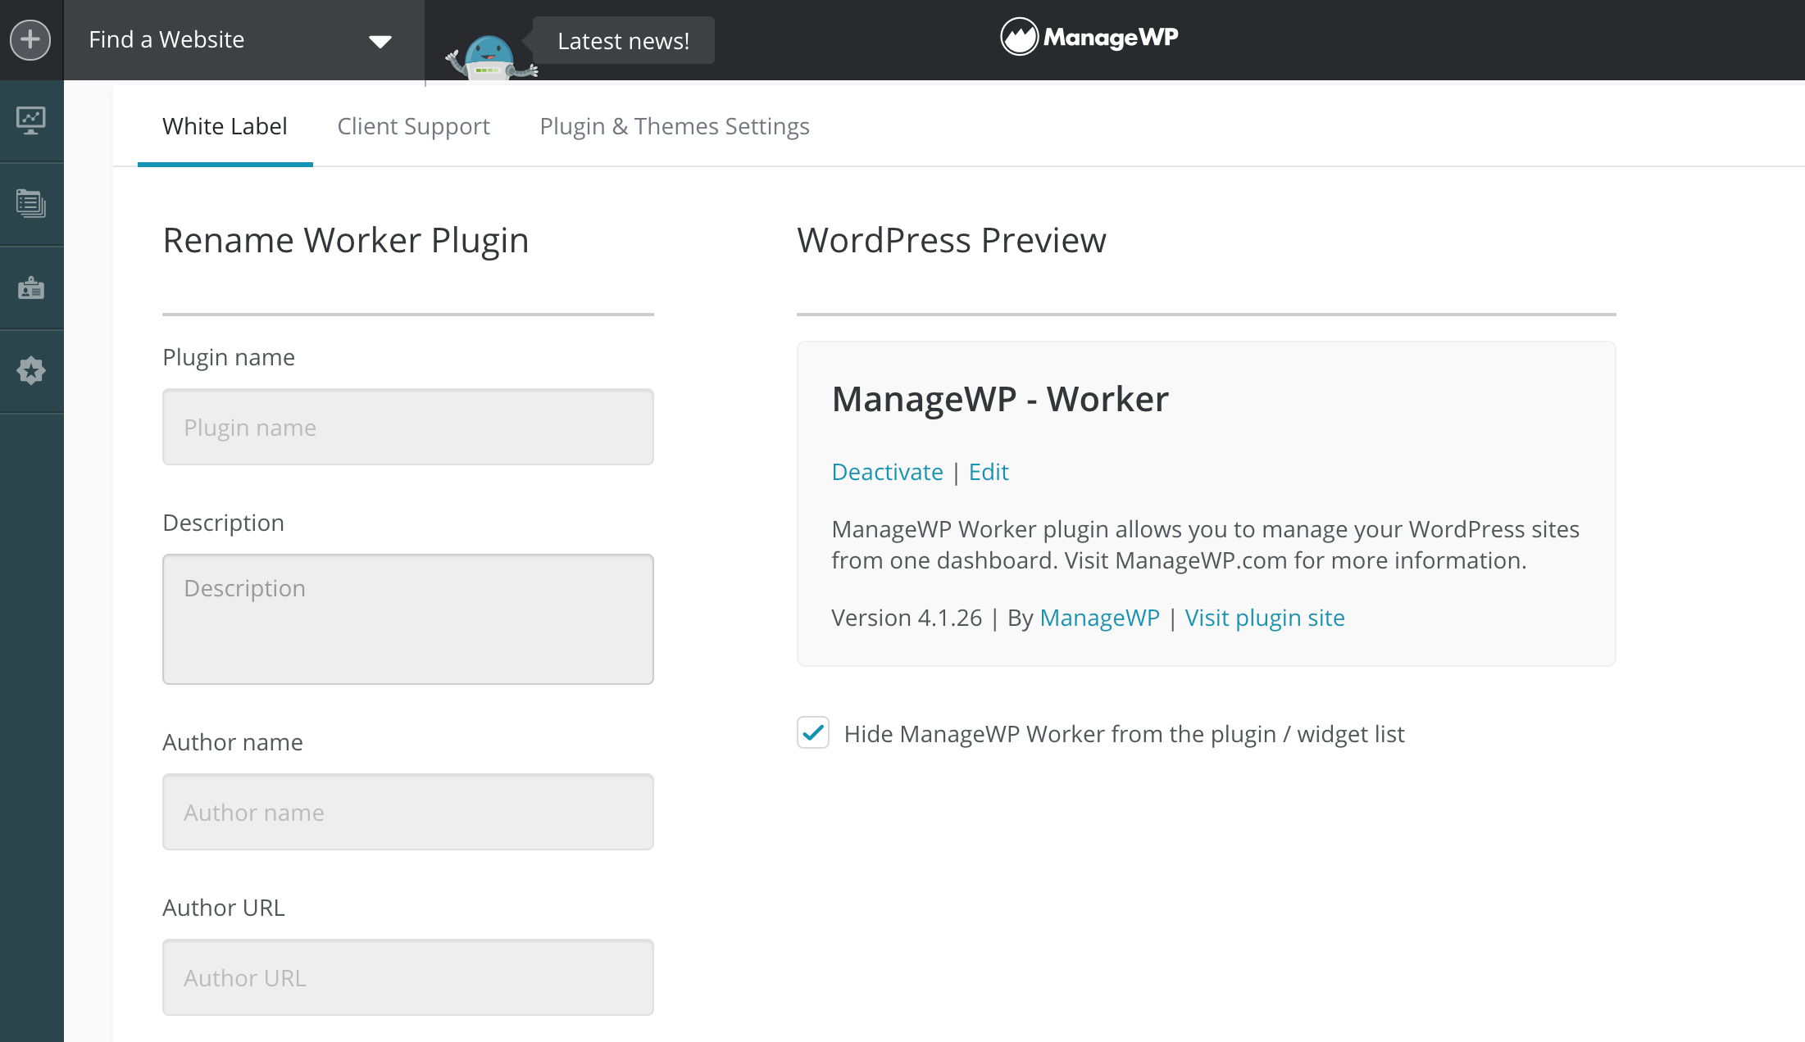Click the Visit plugin site link

[x=1266, y=615]
